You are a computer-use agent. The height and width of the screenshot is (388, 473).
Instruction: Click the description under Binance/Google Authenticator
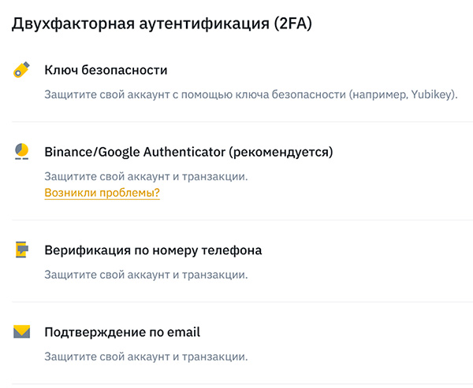click(146, 176)
